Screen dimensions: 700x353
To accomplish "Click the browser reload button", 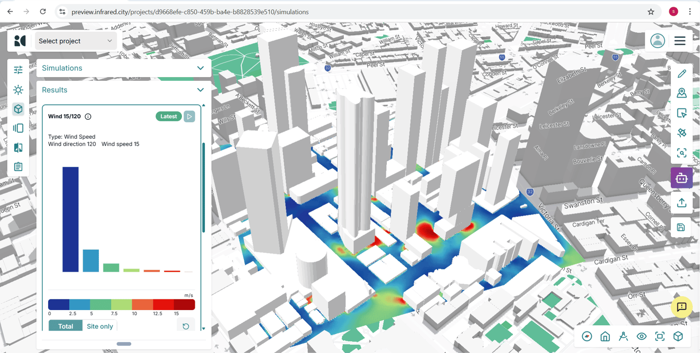I will coord(43,11).
